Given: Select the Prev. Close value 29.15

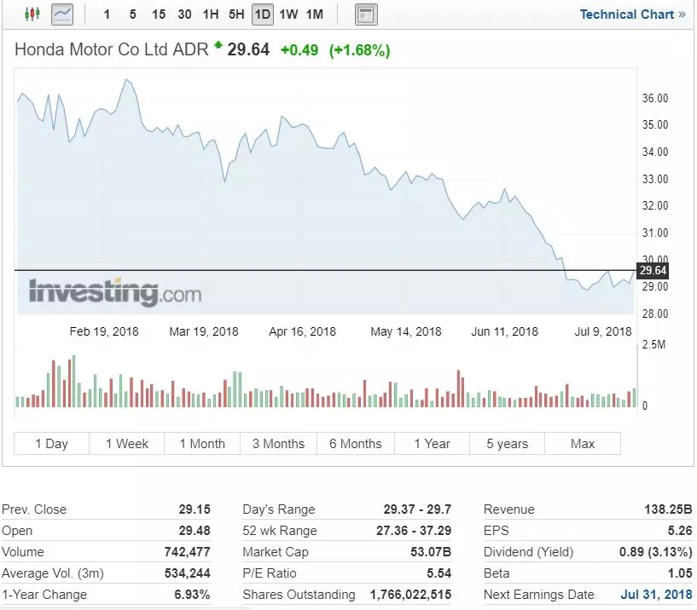Looking at the screenshot, I should [x=195, y=509].
